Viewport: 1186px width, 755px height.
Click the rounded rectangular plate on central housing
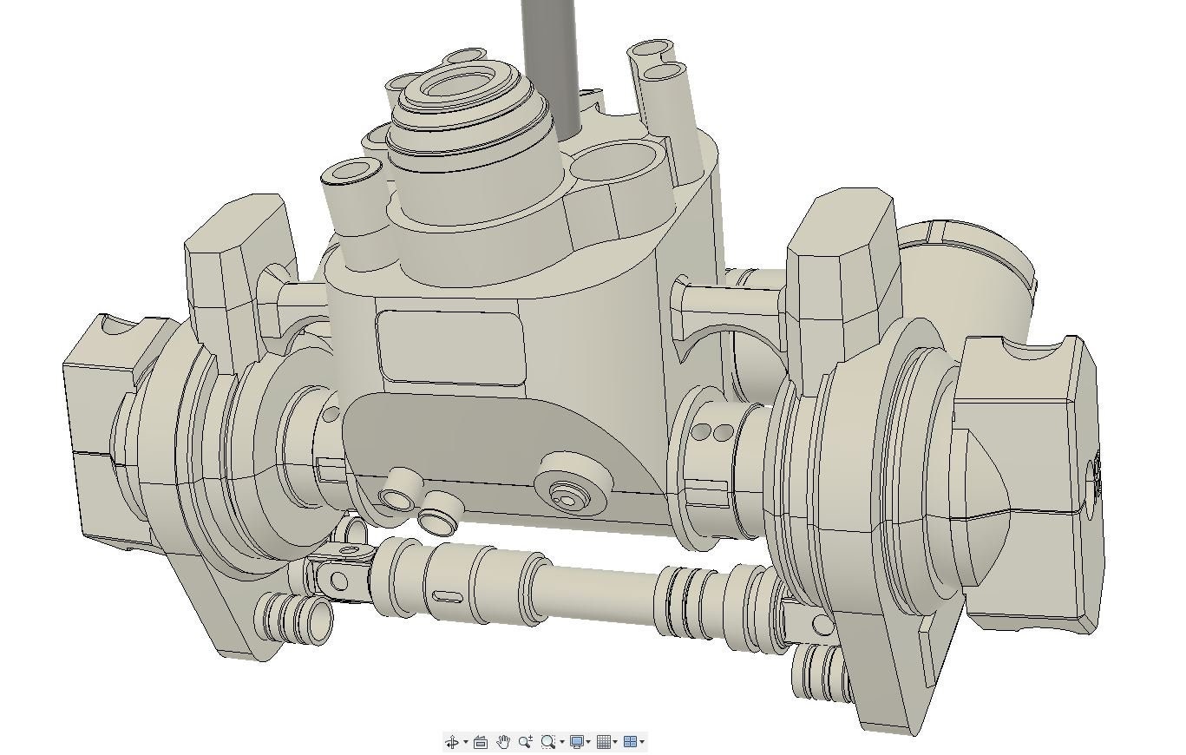tap(451, 347)
